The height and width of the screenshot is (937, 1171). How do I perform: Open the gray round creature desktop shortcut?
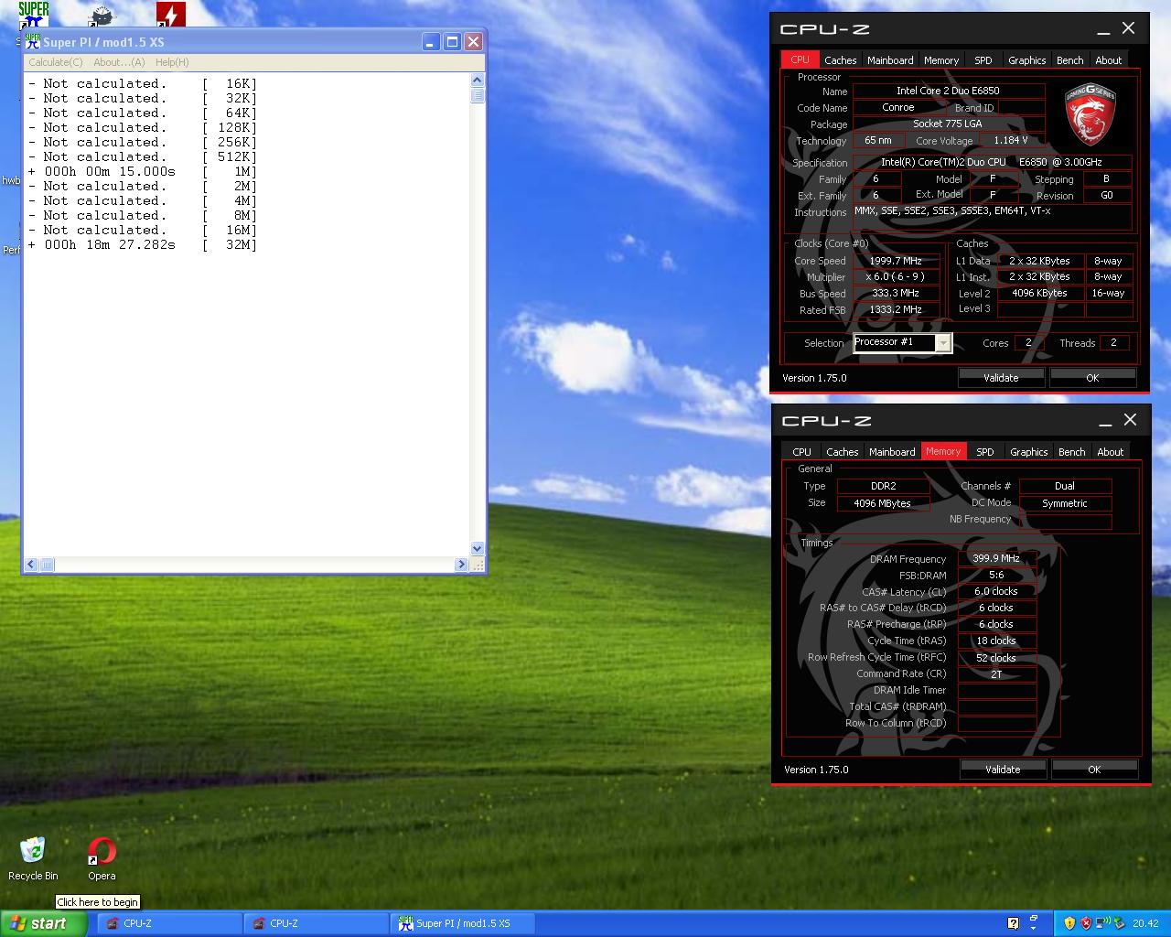(102, 15)
